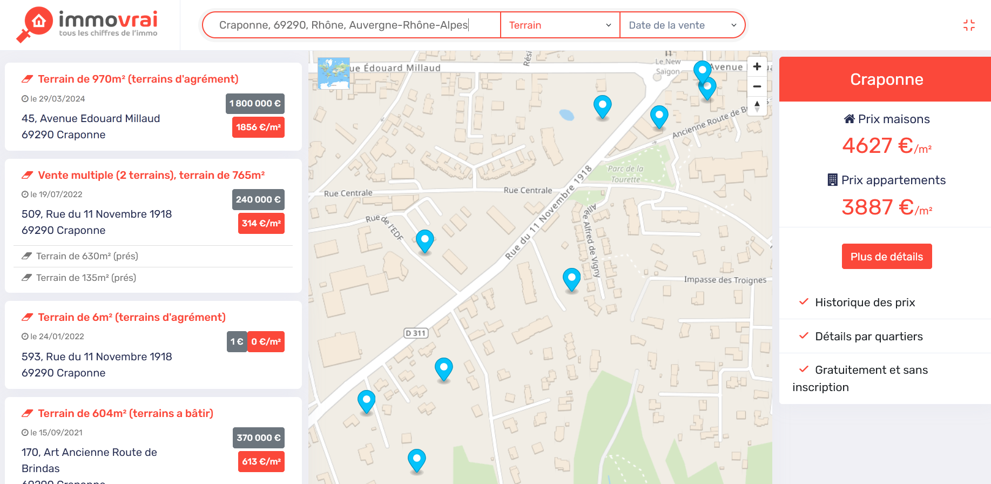
Task: Click the 1 800 000 € price badge
Action: [255, 104]
